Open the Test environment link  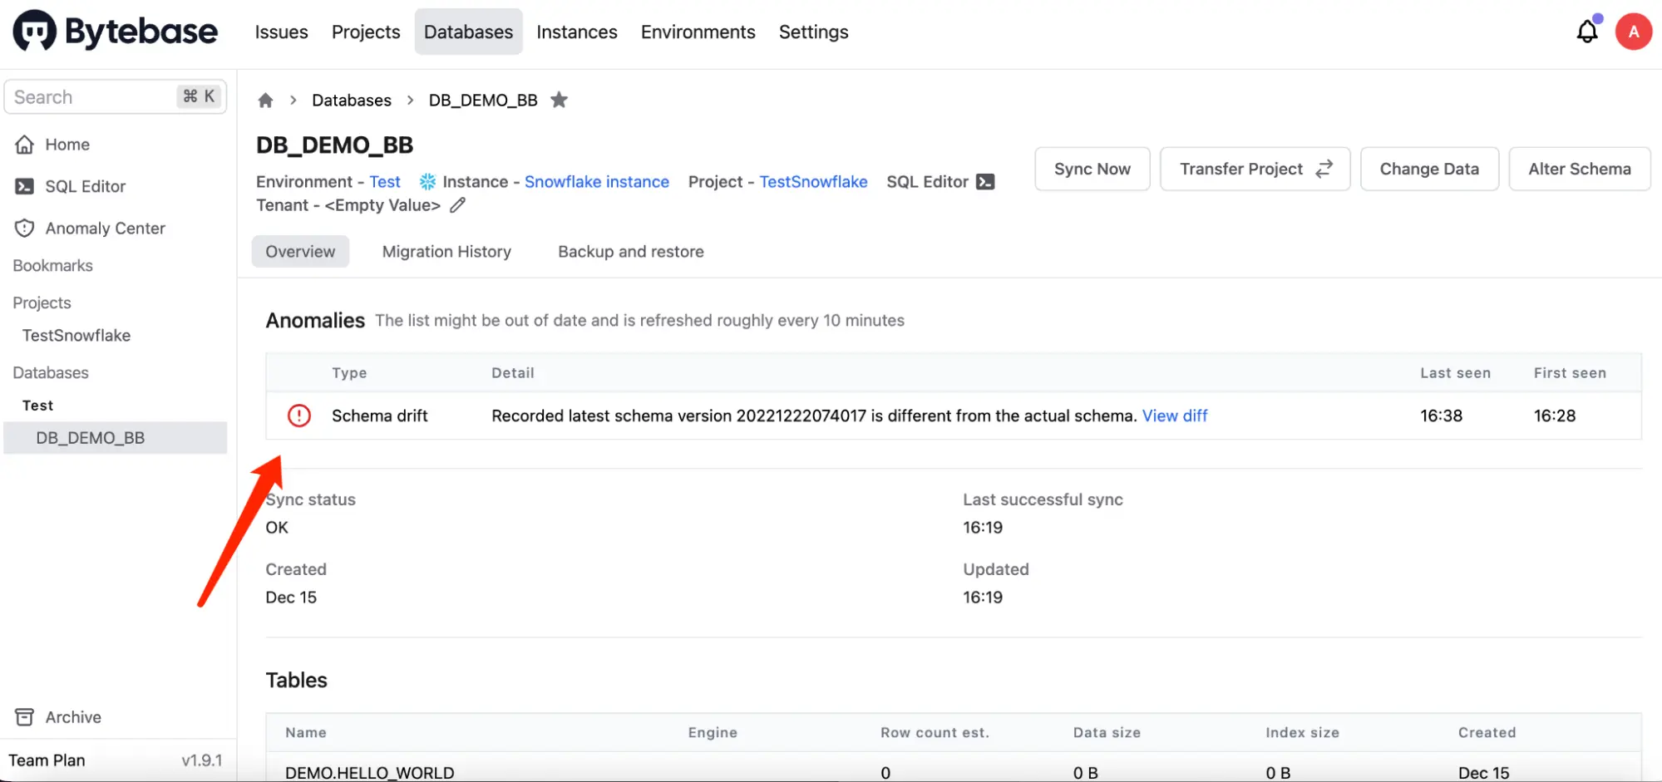[x=385, y=182]
